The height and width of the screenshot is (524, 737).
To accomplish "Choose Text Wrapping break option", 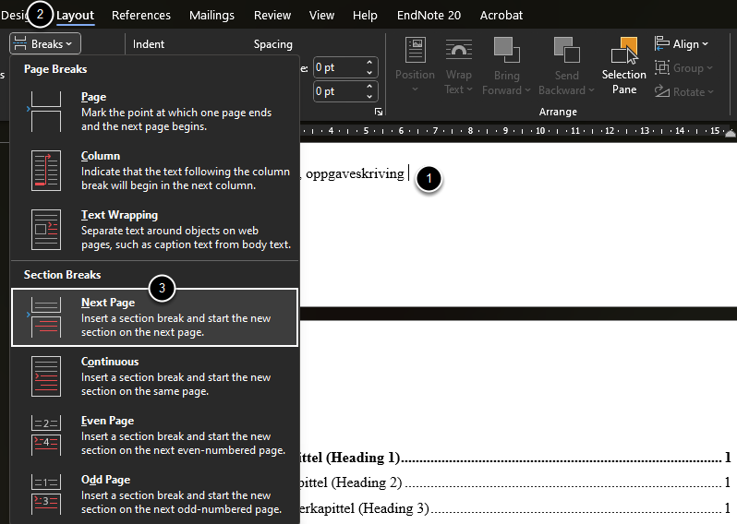I will click(x=154, y=229).
